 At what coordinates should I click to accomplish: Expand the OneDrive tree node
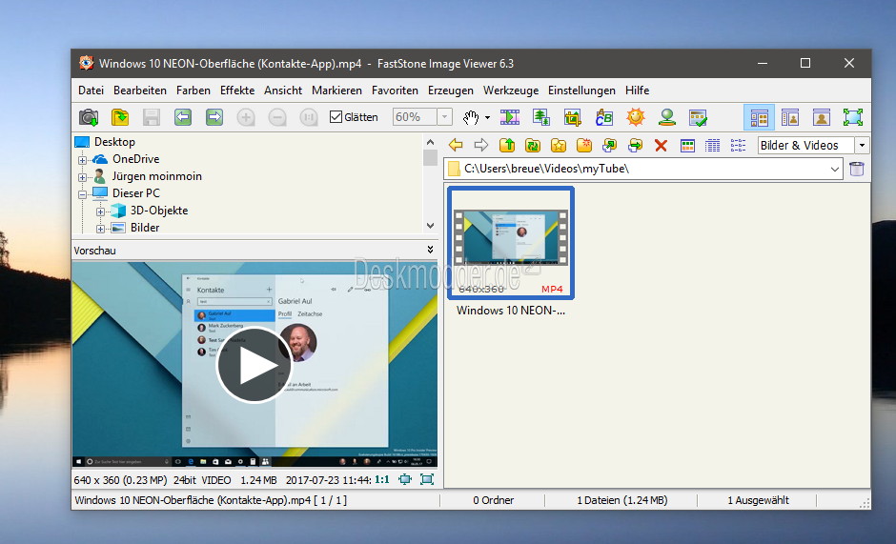pyautogui.click(x=82, y=160)
